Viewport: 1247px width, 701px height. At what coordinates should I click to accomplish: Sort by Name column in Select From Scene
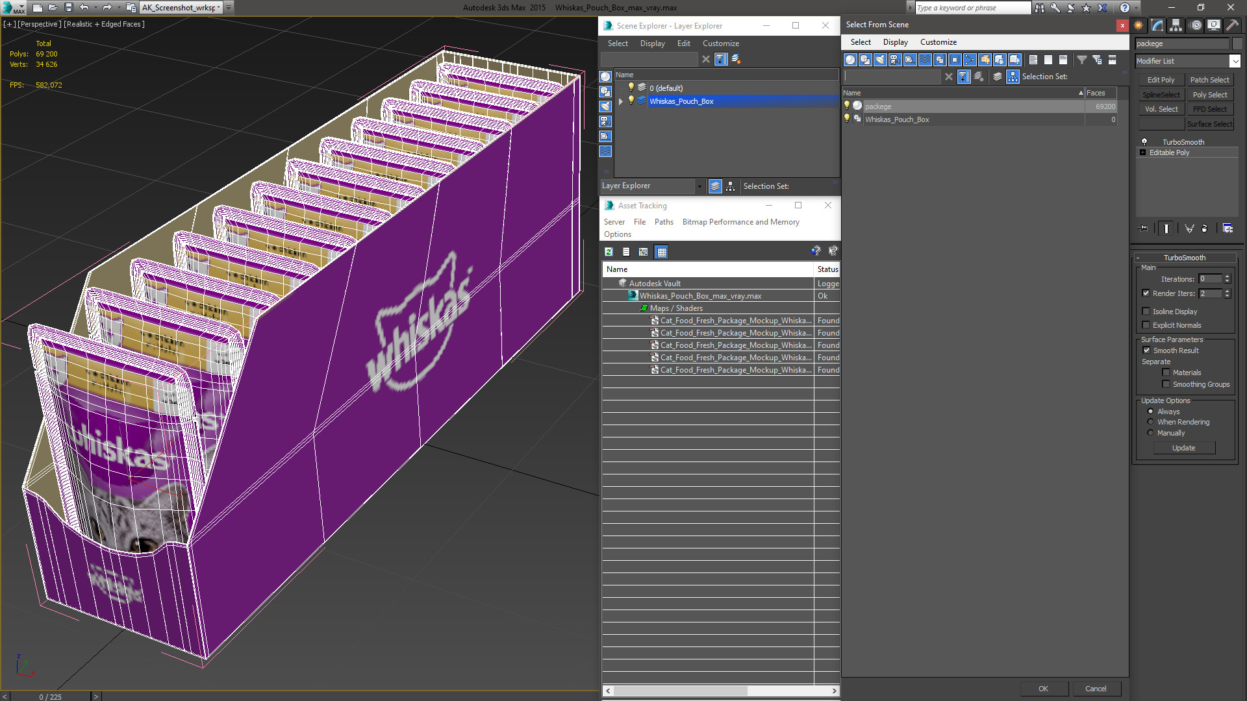963,93
